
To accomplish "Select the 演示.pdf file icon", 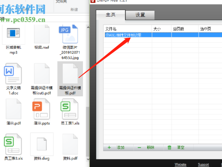I will (x=14, y=109).
